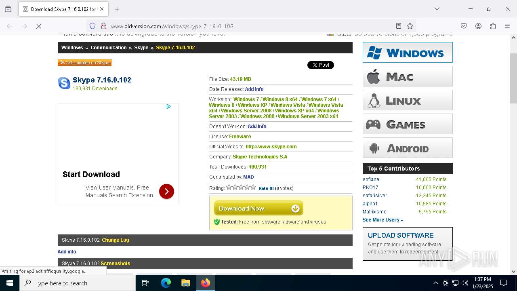517x291 pixels.
Task: Click the Rate It! link
Action: (x=266, y=188)
